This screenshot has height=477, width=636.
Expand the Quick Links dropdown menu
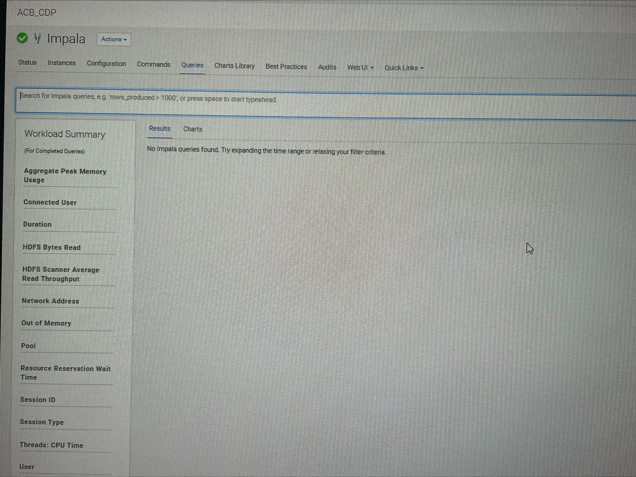click(404, 68)
